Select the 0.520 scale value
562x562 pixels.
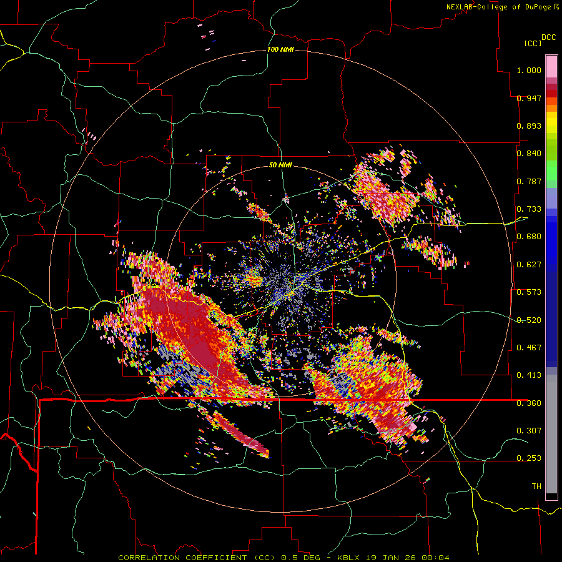tap(529, 320)
